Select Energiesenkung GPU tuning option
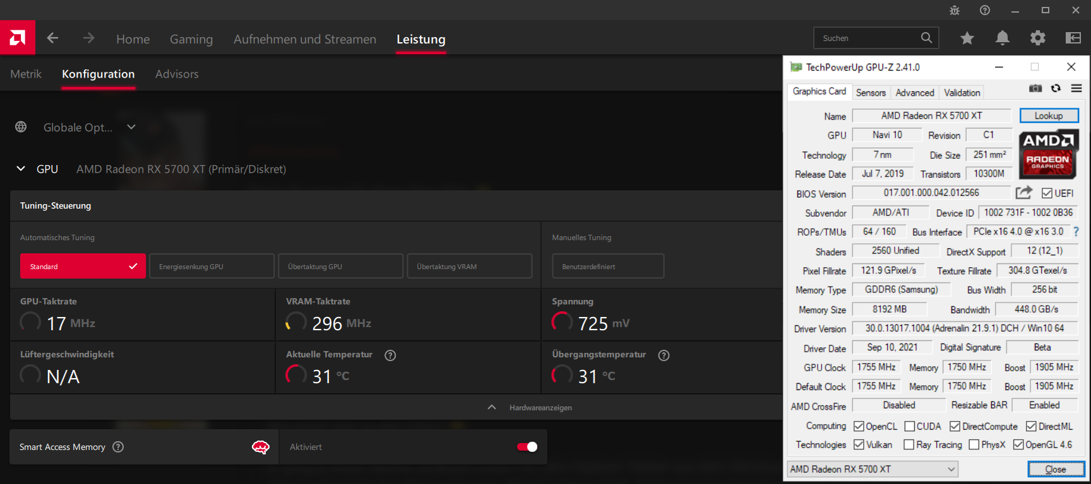 [212, 267]
